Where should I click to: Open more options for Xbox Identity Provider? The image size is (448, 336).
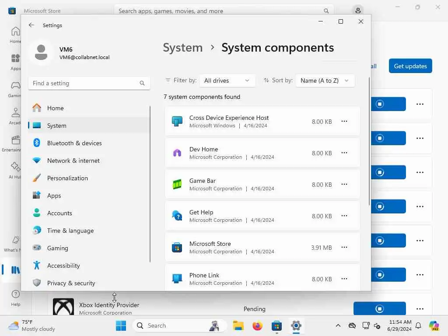[x=420, y=308]
